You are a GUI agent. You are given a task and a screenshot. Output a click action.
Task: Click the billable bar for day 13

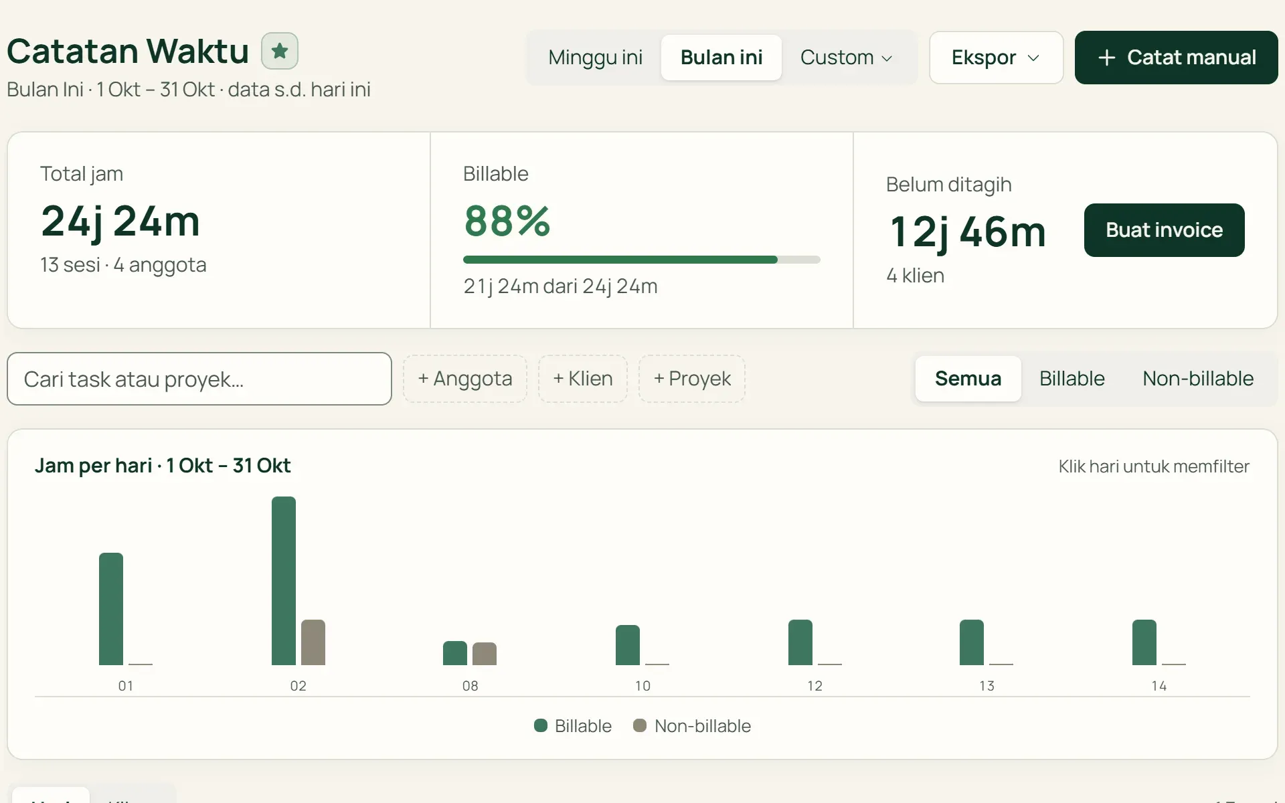[x=972, y=642]
